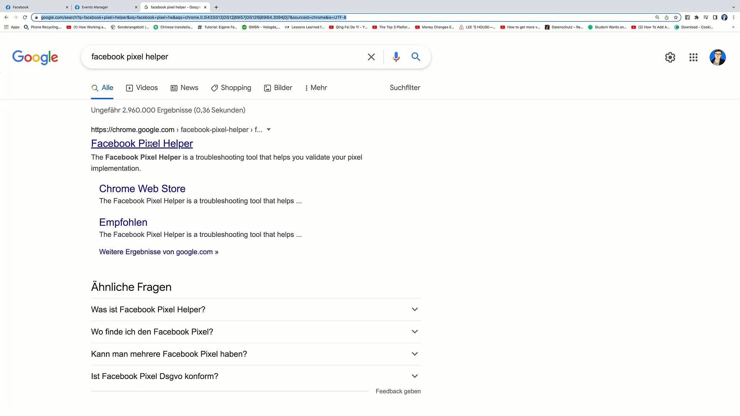Click the Feedback geben link

(398, 391)
